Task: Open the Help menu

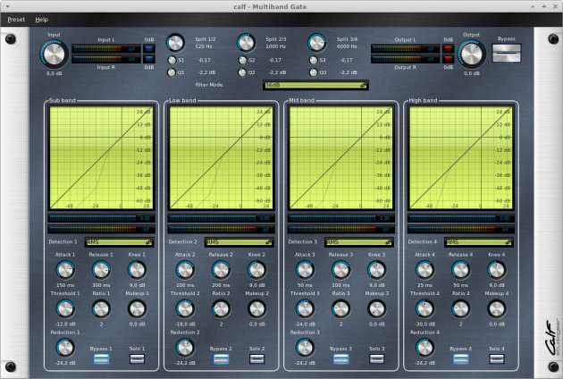Action: (41, 20)
